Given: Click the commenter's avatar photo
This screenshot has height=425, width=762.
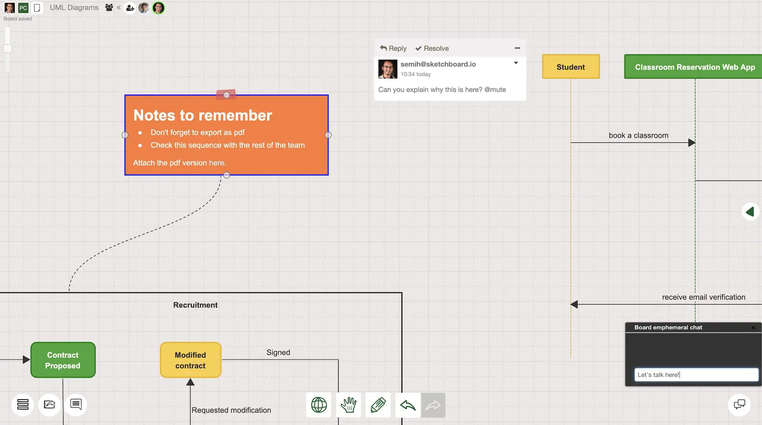Looking at the screenshot, I should pyautogui.click(x=388, y=69).
